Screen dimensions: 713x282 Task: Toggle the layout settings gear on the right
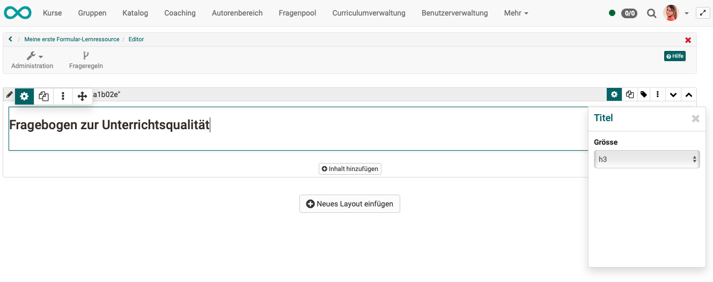click(x=614, y=94)
